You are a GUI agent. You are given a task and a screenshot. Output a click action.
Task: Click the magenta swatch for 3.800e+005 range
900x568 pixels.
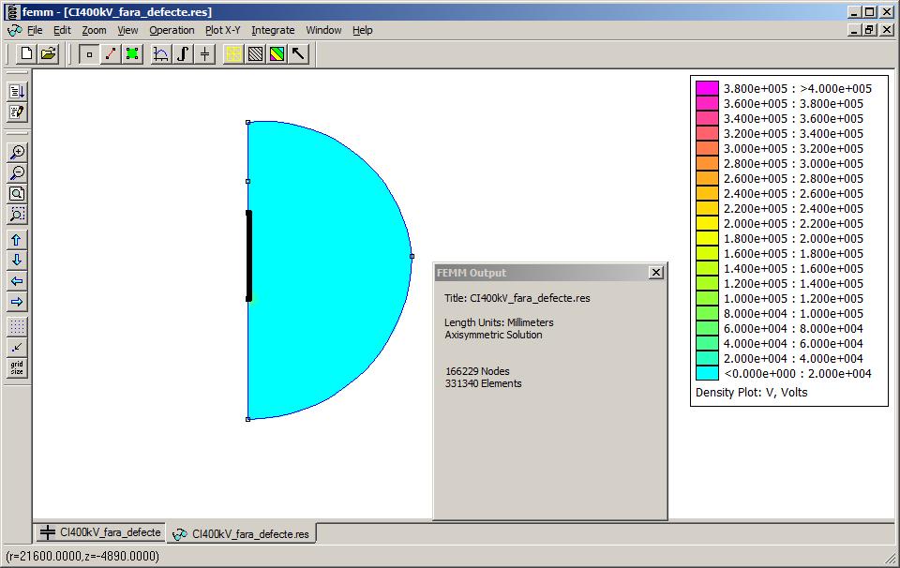707,88
